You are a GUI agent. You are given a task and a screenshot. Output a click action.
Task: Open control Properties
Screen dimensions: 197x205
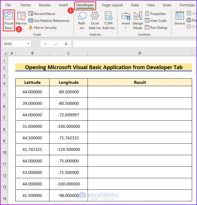pyautogui.click(x=156, y=14)
